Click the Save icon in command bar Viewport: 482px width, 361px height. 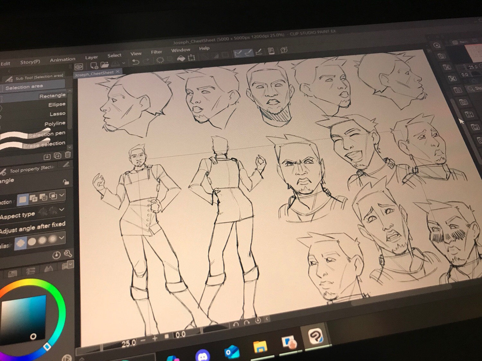pyautogui.click(x=115, y=64)
